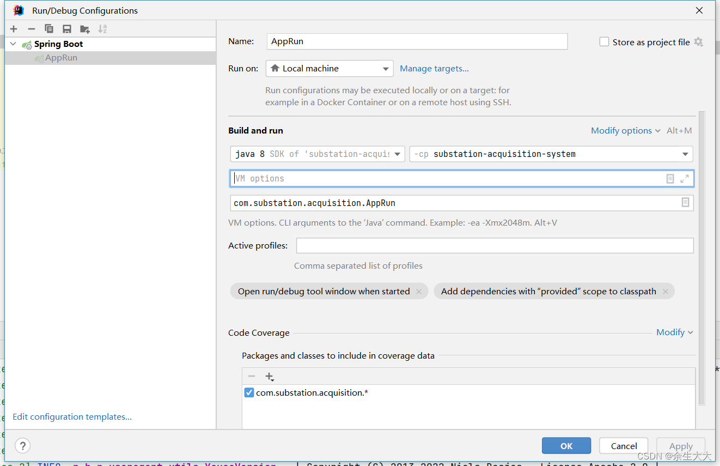This screenshot has width=720, height=466.
Task: Click coverage list remove minus icon
Action: point(252,376)
